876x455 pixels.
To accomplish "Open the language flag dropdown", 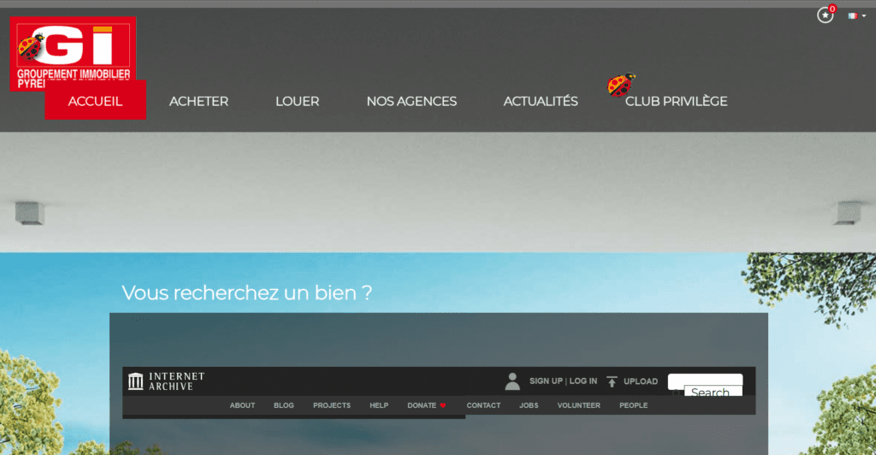I will tap(856, 15).
